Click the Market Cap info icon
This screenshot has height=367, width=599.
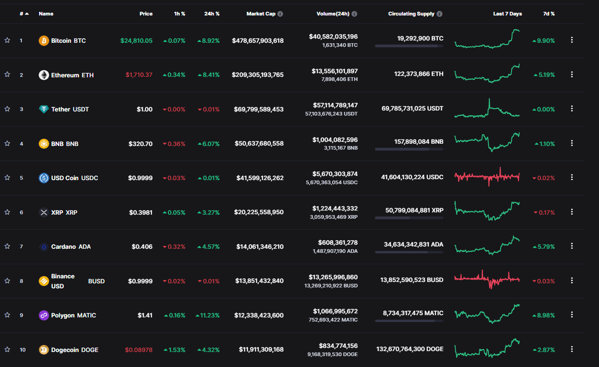(280, 14)
